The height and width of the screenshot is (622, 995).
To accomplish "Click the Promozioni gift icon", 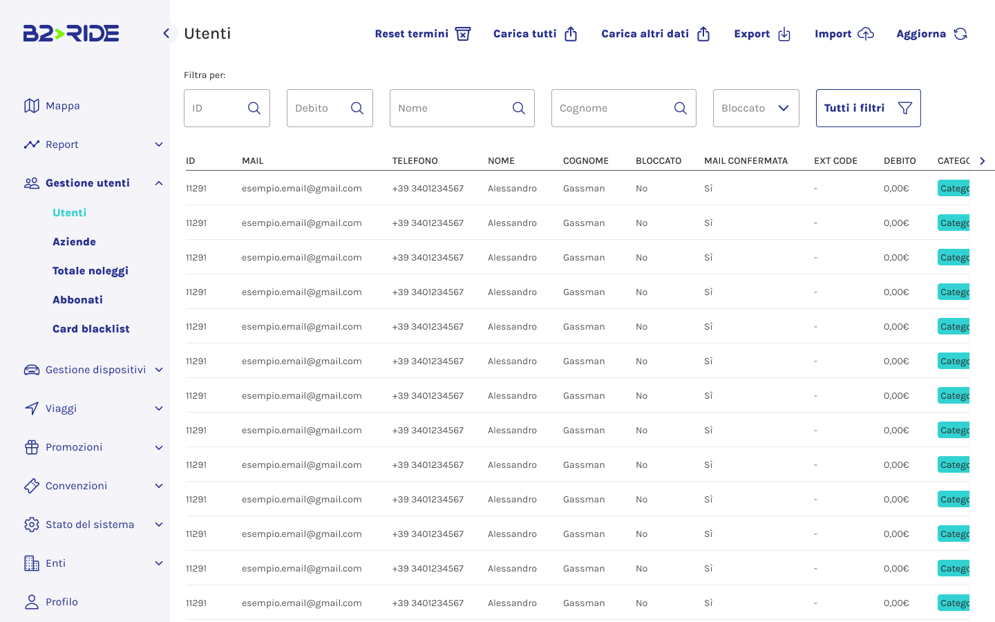I will [32, 447].
